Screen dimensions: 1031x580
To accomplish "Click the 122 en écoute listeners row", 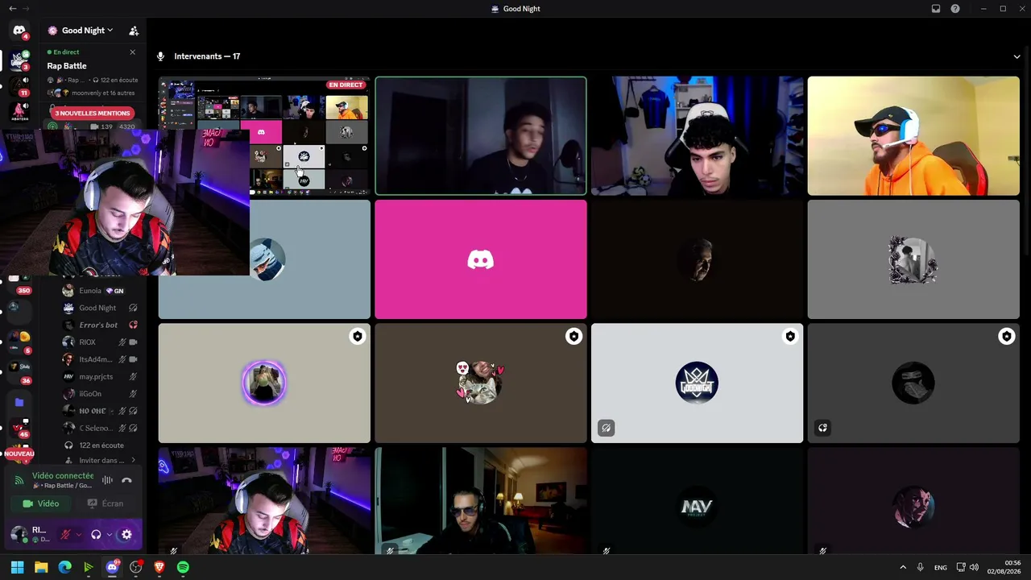I will pyautogui.click(x=98, y=445).
